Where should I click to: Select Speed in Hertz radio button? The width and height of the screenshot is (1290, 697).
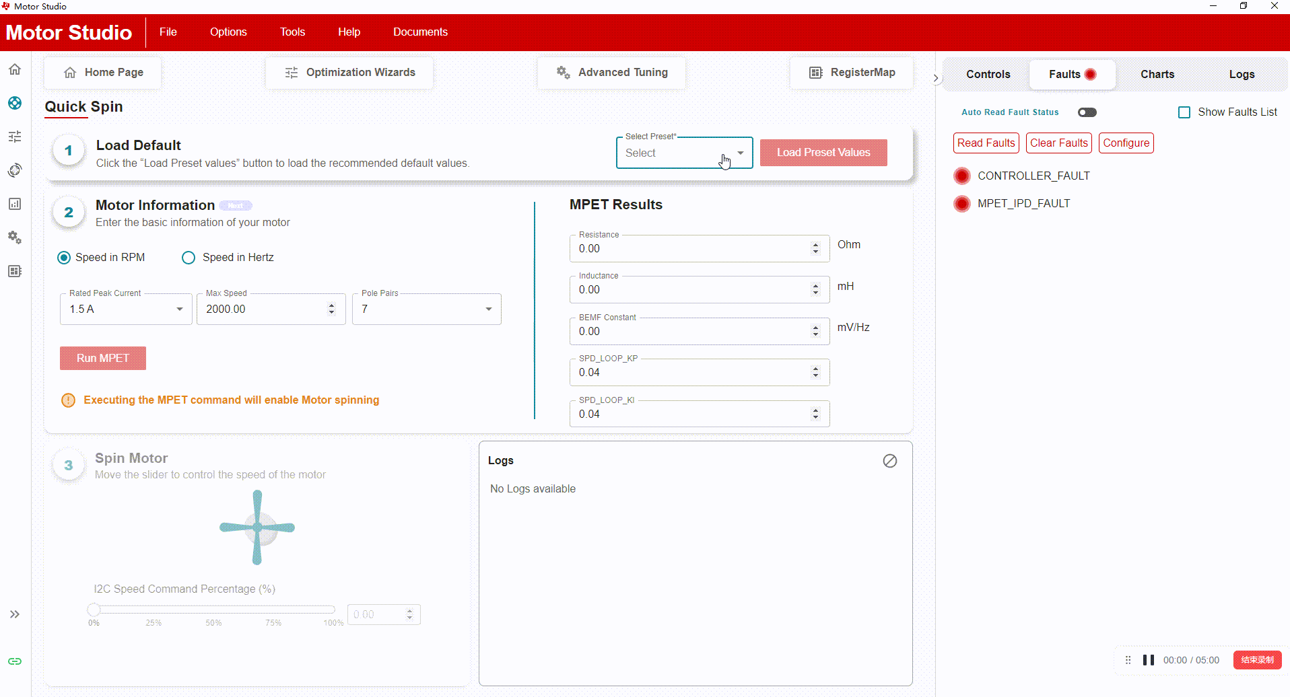(189, 258)
